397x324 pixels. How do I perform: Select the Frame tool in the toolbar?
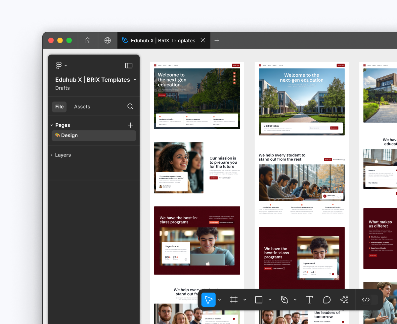click(234, 300)
